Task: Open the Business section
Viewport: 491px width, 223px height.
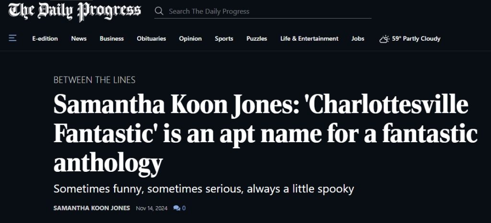Action: pos(112,39)
